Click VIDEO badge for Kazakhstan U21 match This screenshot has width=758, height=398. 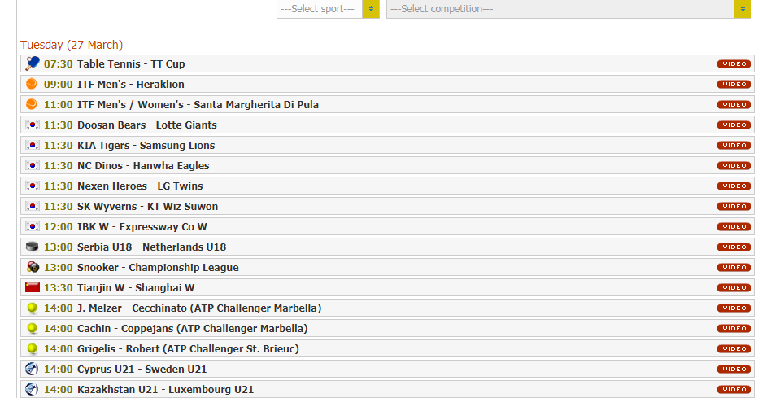(x=734, y=389)
